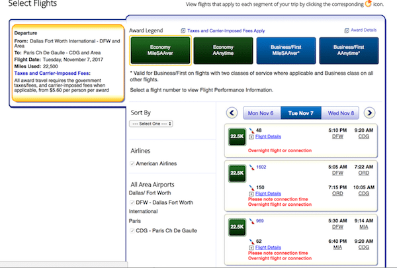Open the Award Details link

point(363,30)
